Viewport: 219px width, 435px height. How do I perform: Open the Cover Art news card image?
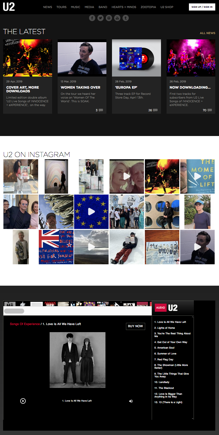[28, 58]
